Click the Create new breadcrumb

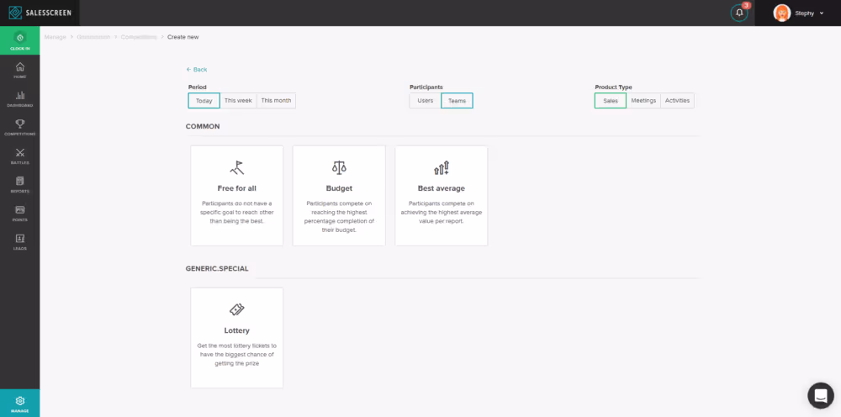tap(182, 37)
